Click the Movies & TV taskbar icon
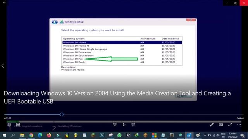 [189, 135]
